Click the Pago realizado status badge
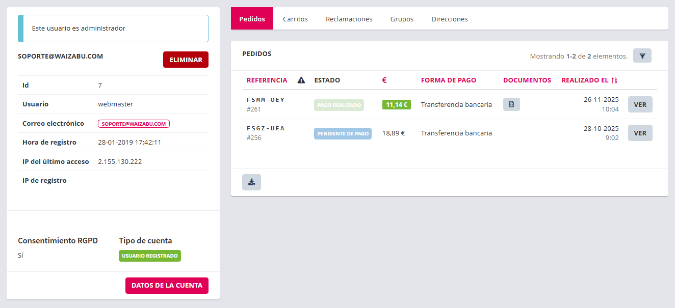 pyautogui.click(x=339, y=105)
